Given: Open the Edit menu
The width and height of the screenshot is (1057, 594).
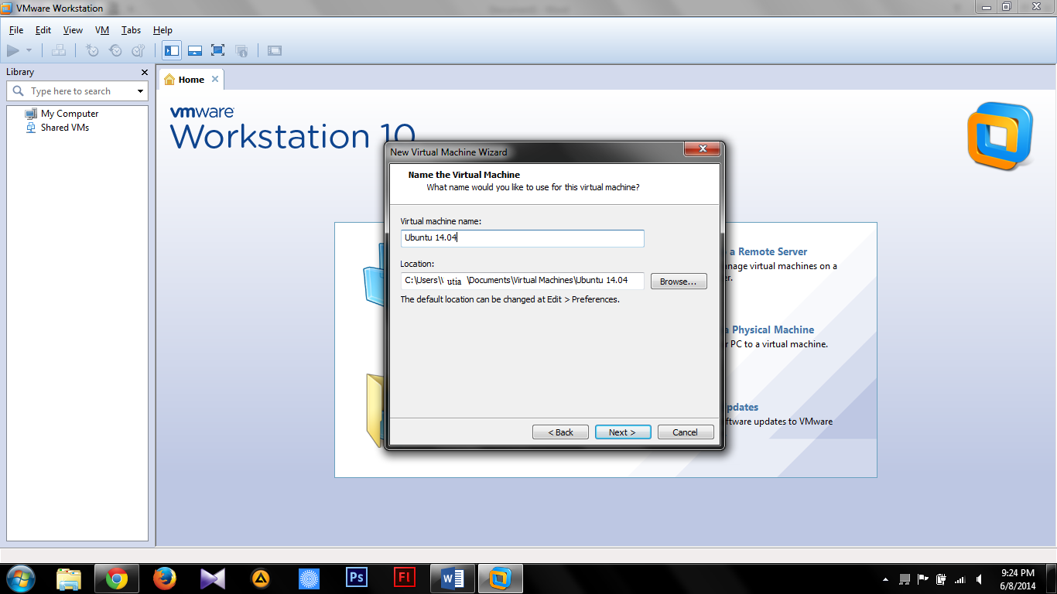Looking at the screenshot, I should point(43,30).
